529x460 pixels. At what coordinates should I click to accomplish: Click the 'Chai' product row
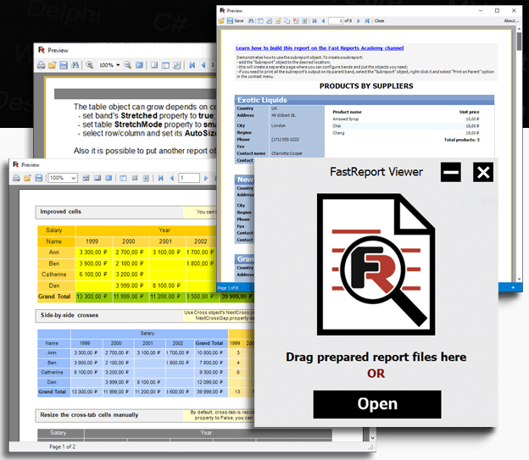[x=406, y=125]
